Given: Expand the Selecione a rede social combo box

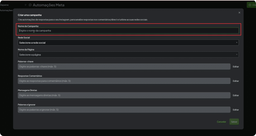Looking at the screenshot, I should coord(128,42).
